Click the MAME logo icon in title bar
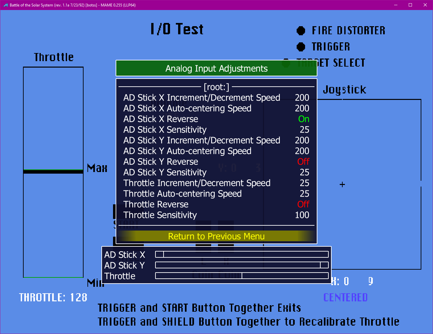 pos(6,5)
